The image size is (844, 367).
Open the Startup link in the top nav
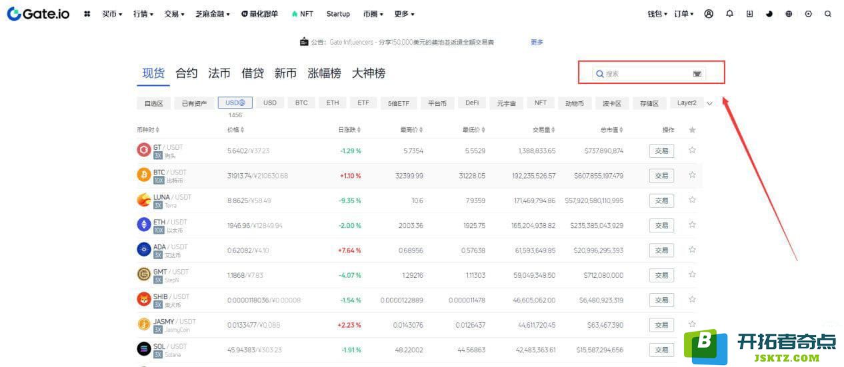point(338,14)
